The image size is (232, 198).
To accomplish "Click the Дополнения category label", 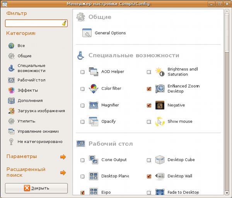I will [x=30, y=101].
